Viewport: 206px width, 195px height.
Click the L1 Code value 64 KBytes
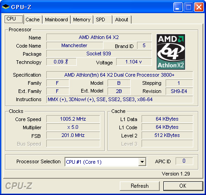[x=167, y=127]
